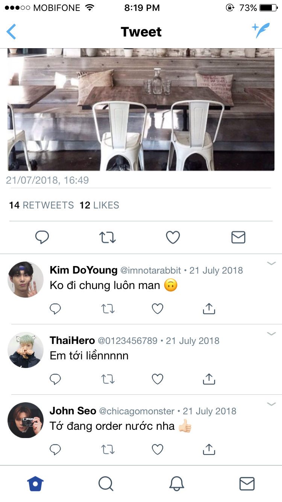Go back using the blue arrow
Screen dimensions: 282x502
point(11,32)
